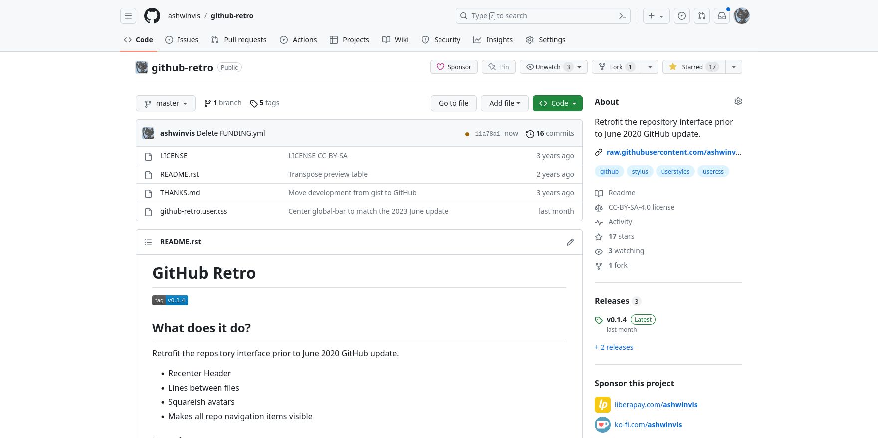Open the Pull requests shortcut icon in header

[x=702, y=16]
